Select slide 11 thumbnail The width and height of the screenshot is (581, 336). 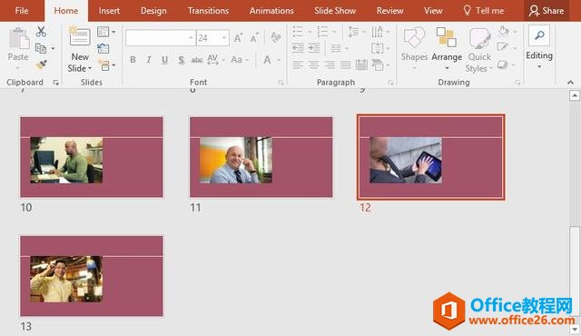pyautogui.click(x=261, y=157)
